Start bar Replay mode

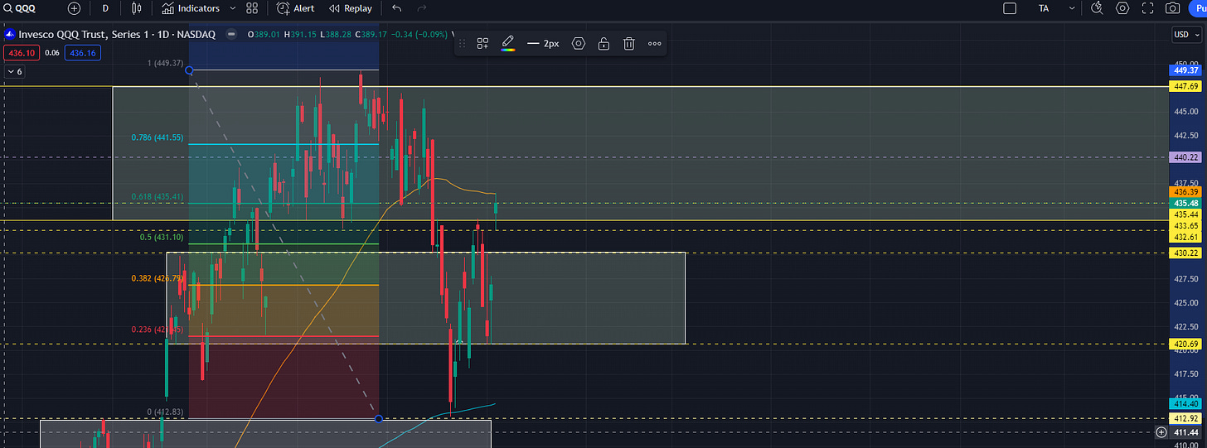350,8
